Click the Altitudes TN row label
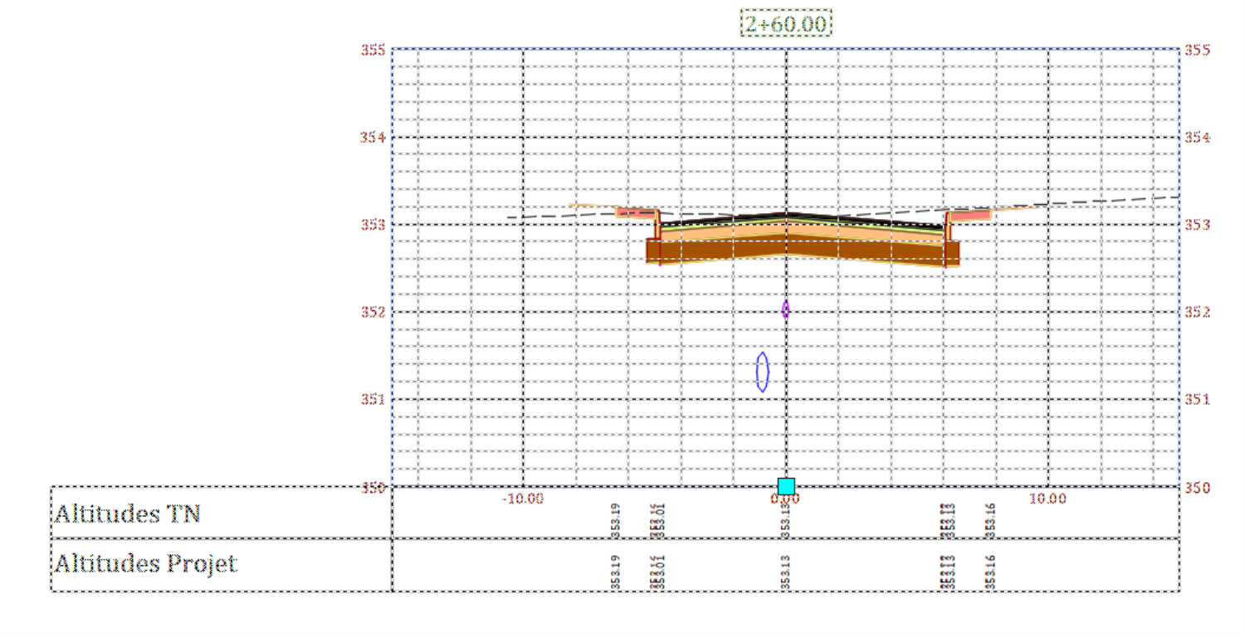 [126, 514]
